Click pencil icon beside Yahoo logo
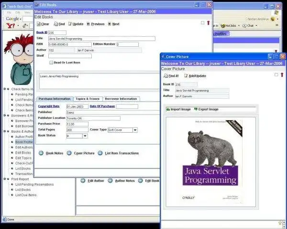287x229 pixels. 25,26
